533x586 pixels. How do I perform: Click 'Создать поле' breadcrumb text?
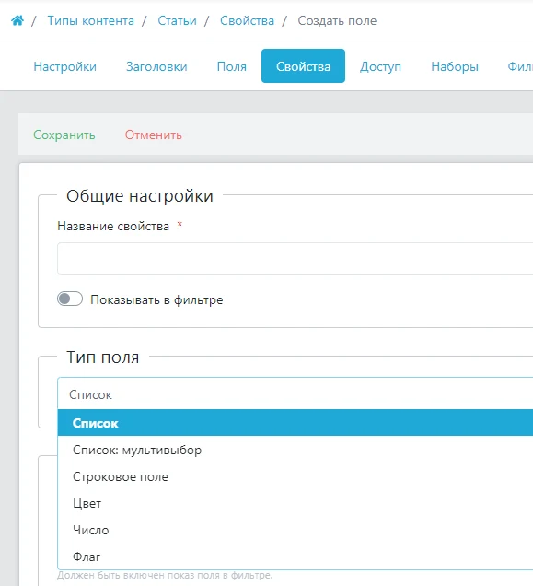(337, 21)
